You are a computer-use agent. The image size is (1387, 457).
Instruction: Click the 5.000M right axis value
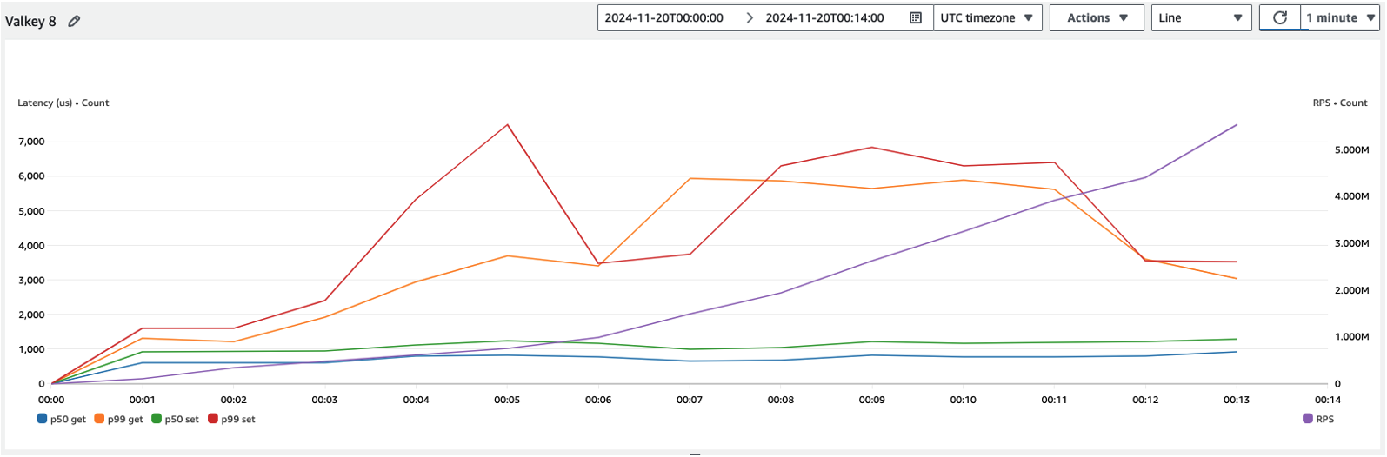pos(1352,150)
